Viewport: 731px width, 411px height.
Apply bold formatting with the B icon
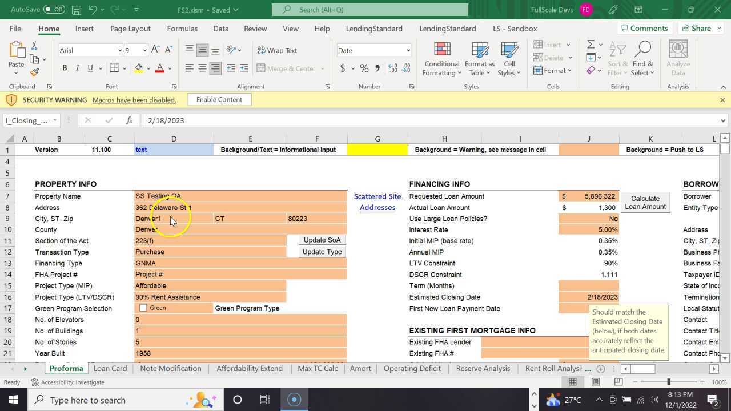pyautogui.click(x=65, y=68)
